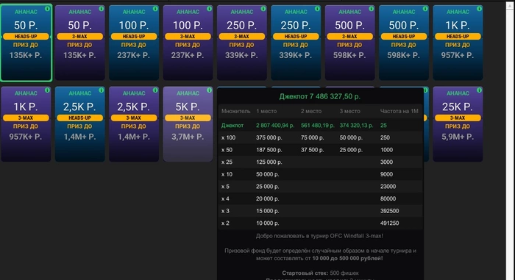Click the 'x 100' multiplier row label
The height and width of the screenshot is (280, 515).
point(228,137)
